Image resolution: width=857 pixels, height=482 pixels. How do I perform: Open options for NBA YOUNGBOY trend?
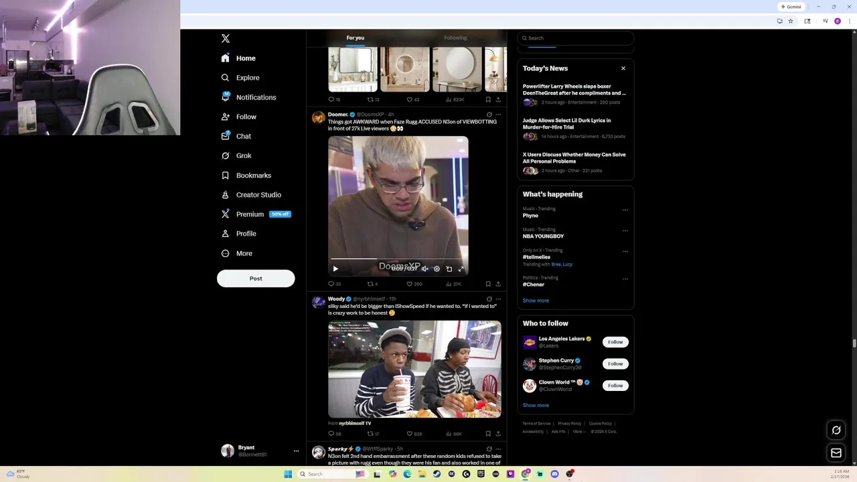[x=625, y=230]
